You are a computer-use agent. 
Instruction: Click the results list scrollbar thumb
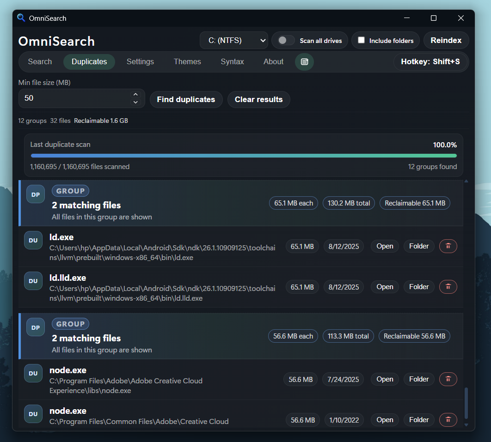466,403
